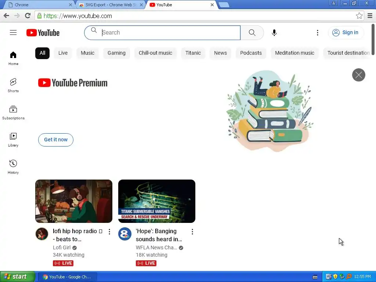Open a new tab
Screen dimensions: 376x282
(x=224, y=5)
